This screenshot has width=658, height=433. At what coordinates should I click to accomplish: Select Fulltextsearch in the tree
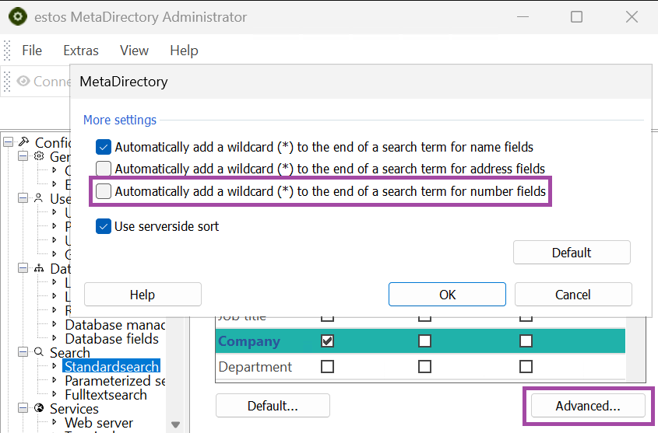click(x=106, y=394)
